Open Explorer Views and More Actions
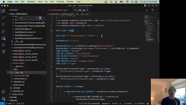Screen dimensions: 186x105 tap(43, 10)
